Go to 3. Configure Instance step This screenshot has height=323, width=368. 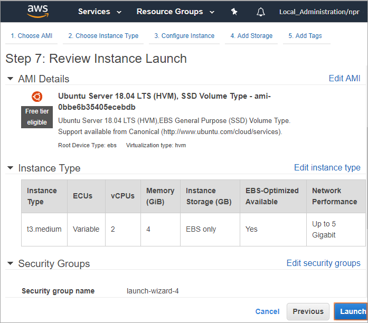click(x=184, y=36)
